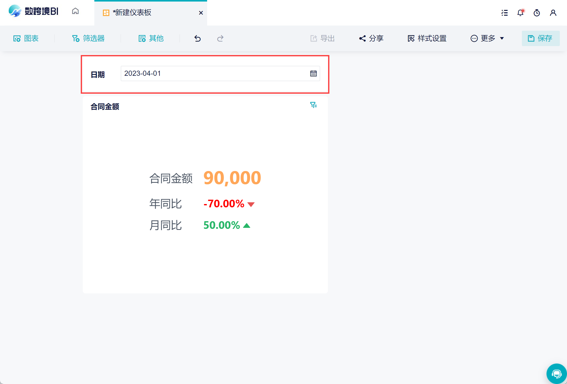
Task: Open 样式设置 style settings
Action: click(427, 38)
